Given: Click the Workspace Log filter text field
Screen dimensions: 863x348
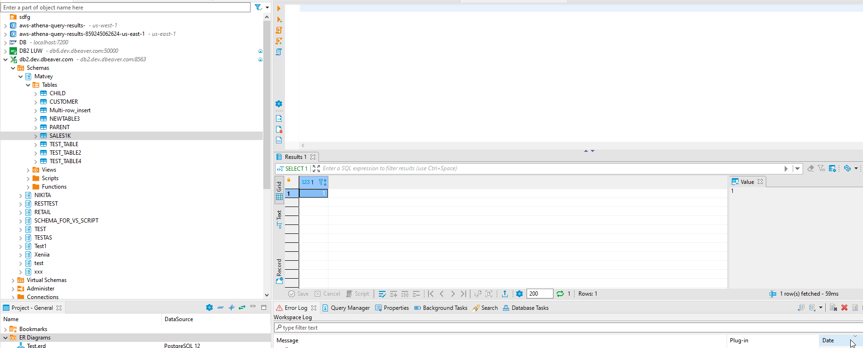Looking at the screenshot, I should click(x=569, y=328).
